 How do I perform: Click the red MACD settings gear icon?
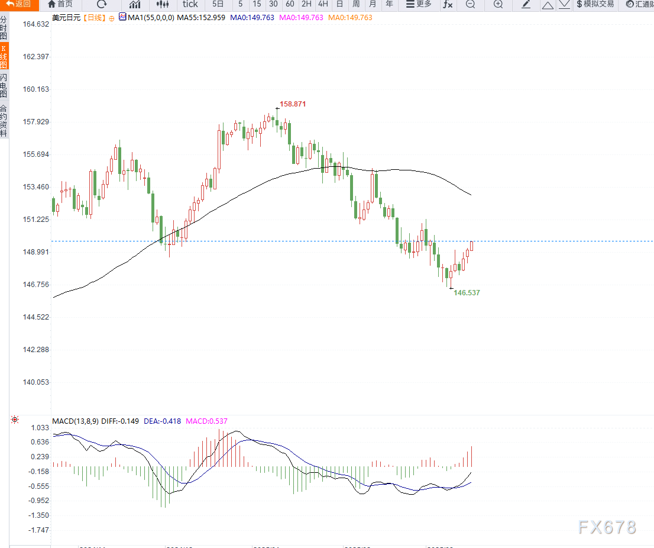[15, 420]
